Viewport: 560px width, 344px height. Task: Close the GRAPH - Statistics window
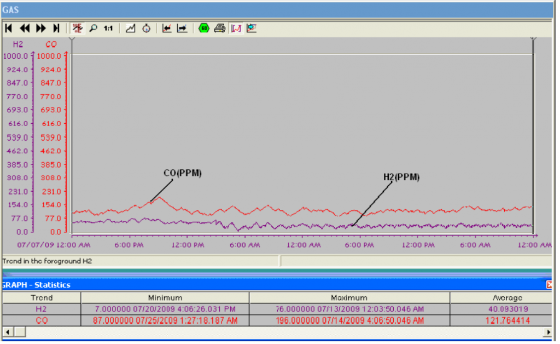(549, 285)
